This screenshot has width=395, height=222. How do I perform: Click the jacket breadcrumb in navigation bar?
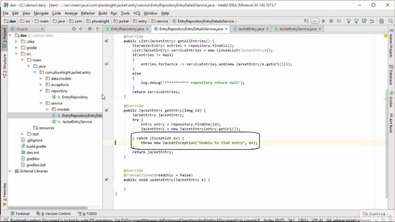coord(121,21)
